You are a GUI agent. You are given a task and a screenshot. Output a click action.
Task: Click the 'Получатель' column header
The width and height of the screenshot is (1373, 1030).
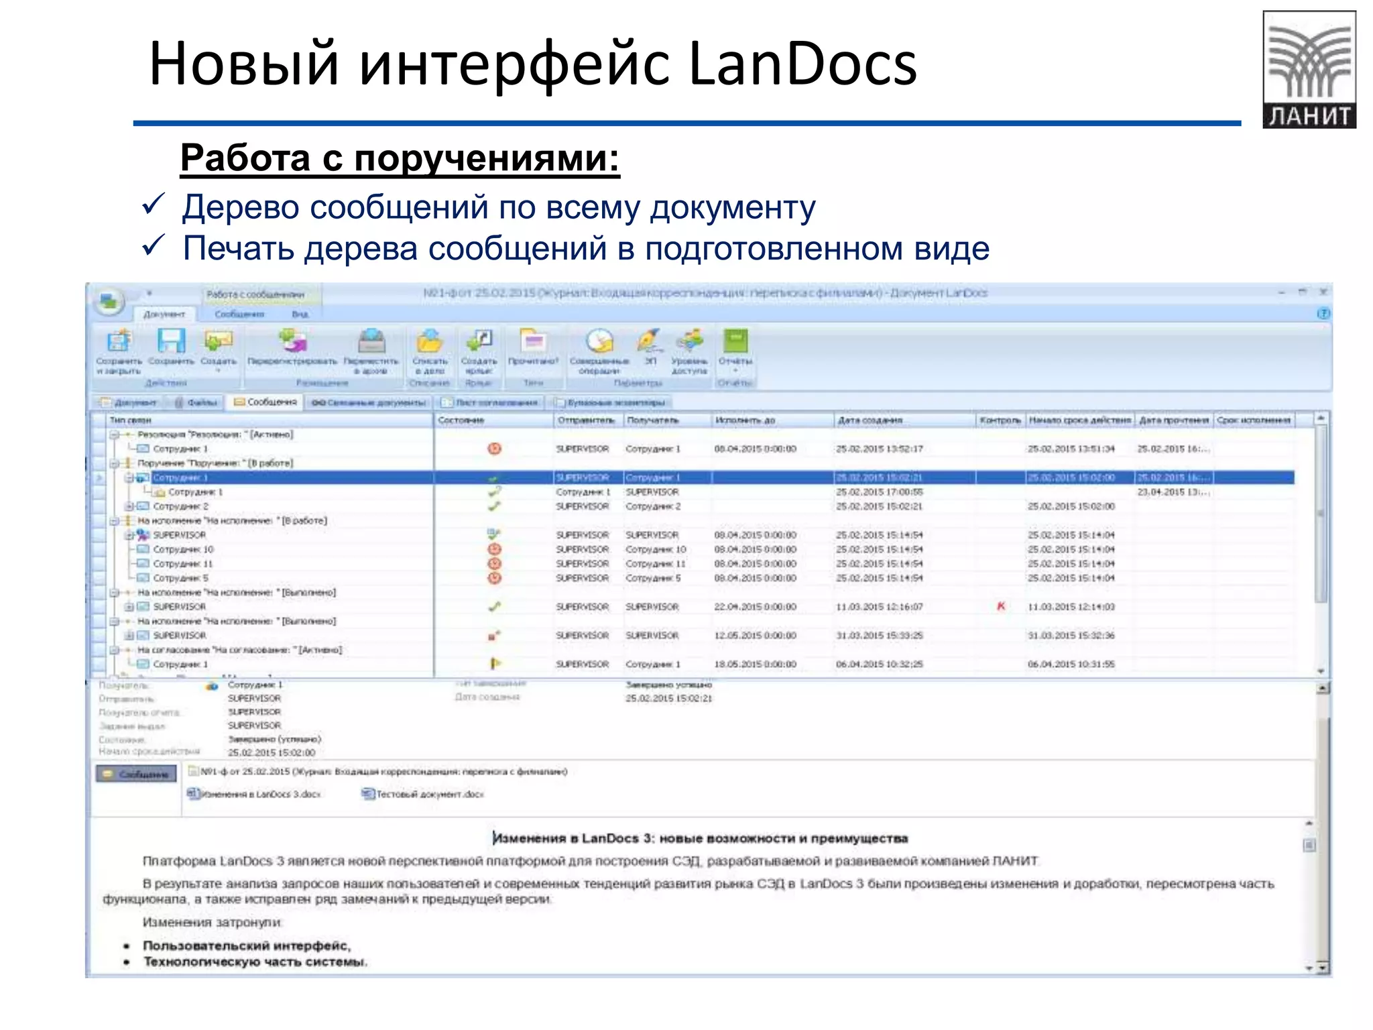(x=666, y=420)
